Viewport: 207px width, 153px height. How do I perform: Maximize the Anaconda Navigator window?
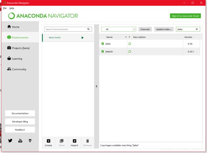pyautogui.click(x=193, y=3)
